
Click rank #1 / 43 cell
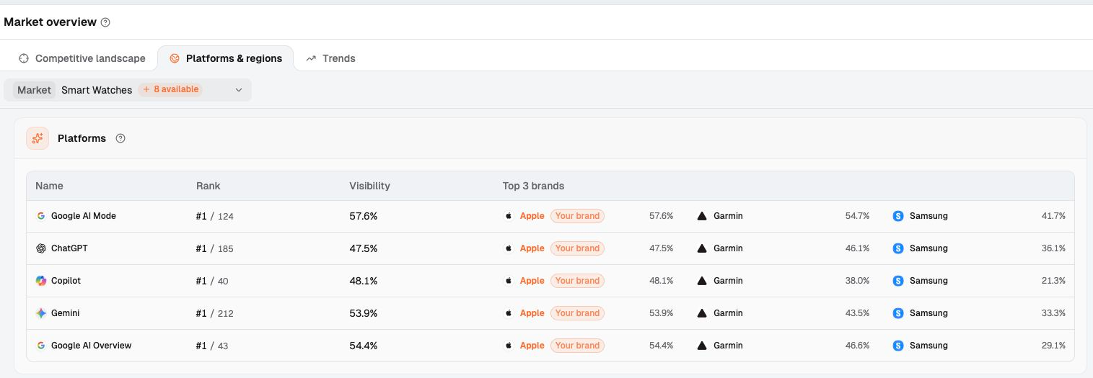[x=212, y=346]
